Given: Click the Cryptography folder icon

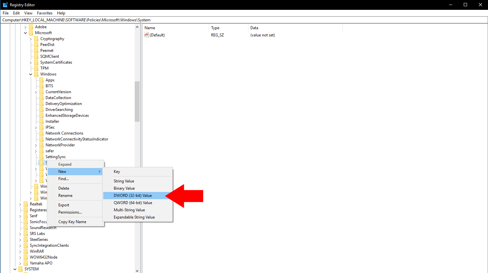Looking at the screenshot, I should pos(36,39).
